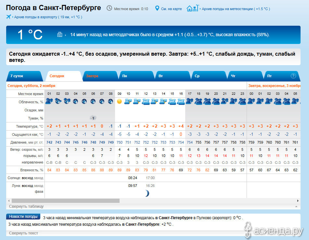
Task: Click the airplane airport archive icon
Action: point(8,17)
